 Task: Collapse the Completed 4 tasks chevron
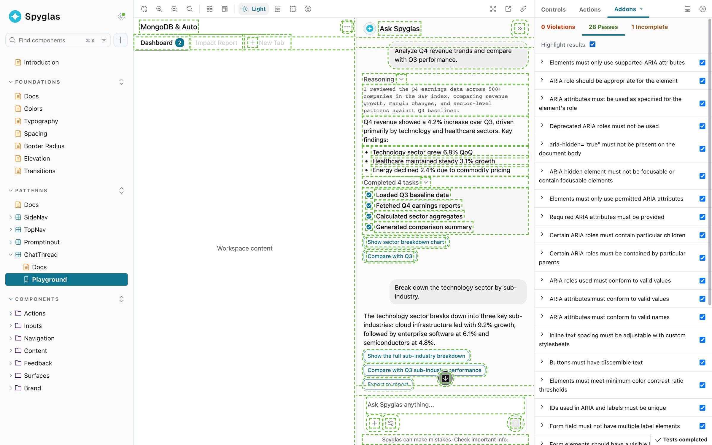click(426, 182)
